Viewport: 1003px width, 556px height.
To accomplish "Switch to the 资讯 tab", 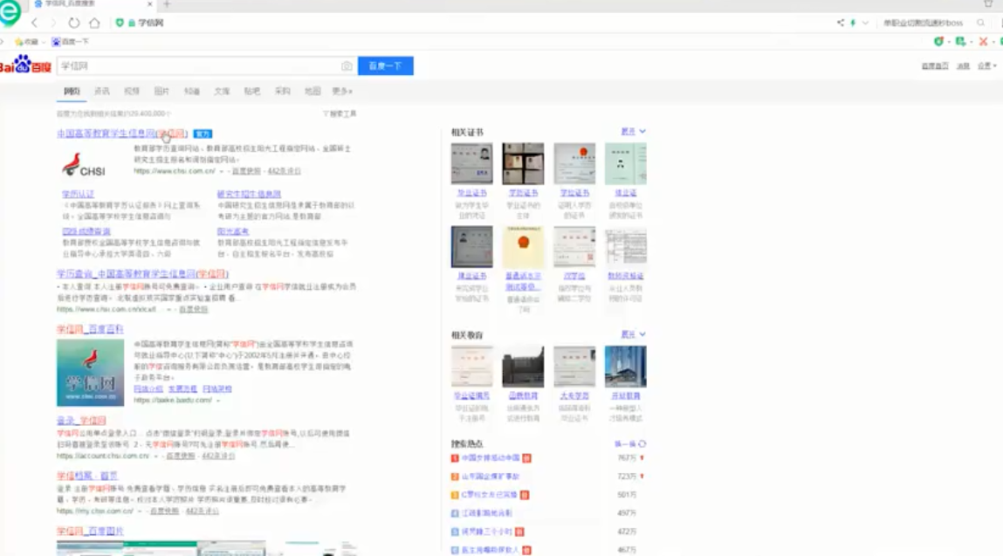I will [x=102, y=92].
